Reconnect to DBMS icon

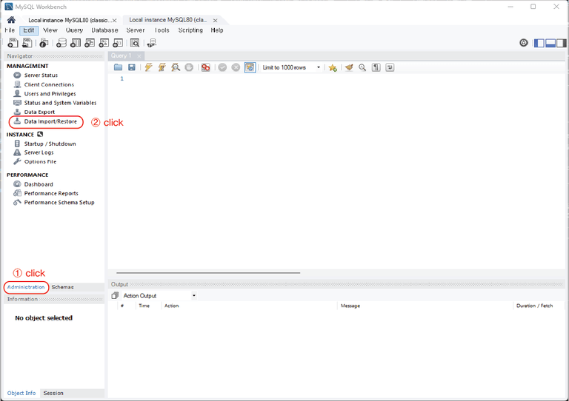pos(152,43)
